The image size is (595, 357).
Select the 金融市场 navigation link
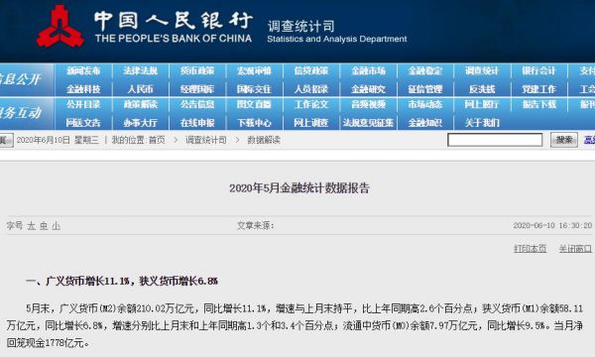368,71
